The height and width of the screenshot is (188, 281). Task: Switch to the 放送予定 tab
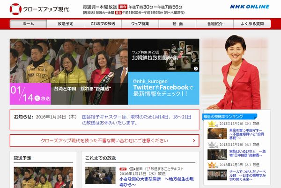point(66,23)
